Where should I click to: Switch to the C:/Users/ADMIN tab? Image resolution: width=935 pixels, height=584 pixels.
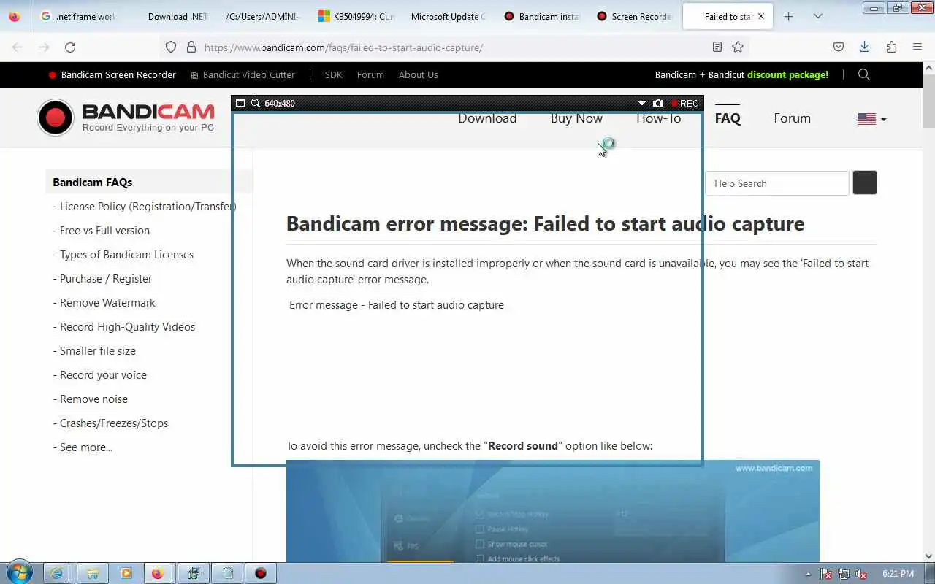pyautogui.click(x=263, y=16)
